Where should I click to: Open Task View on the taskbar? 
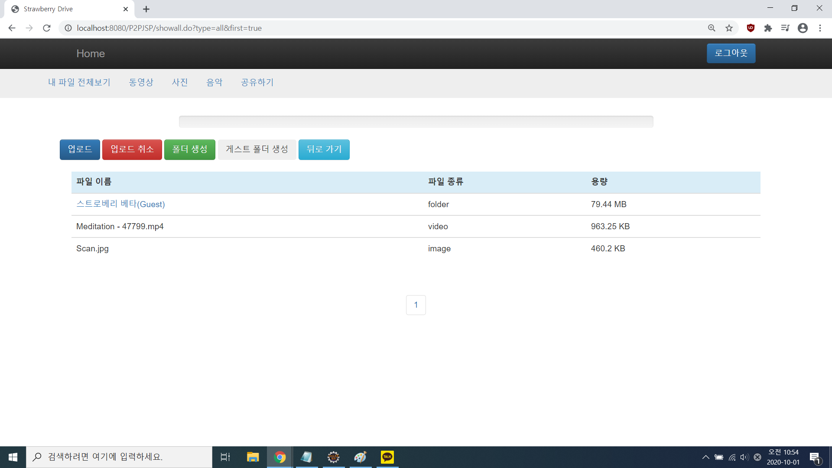[225, 457]
